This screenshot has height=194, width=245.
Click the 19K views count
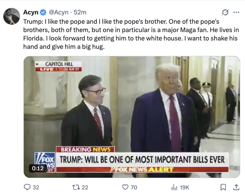coord(184,187)
